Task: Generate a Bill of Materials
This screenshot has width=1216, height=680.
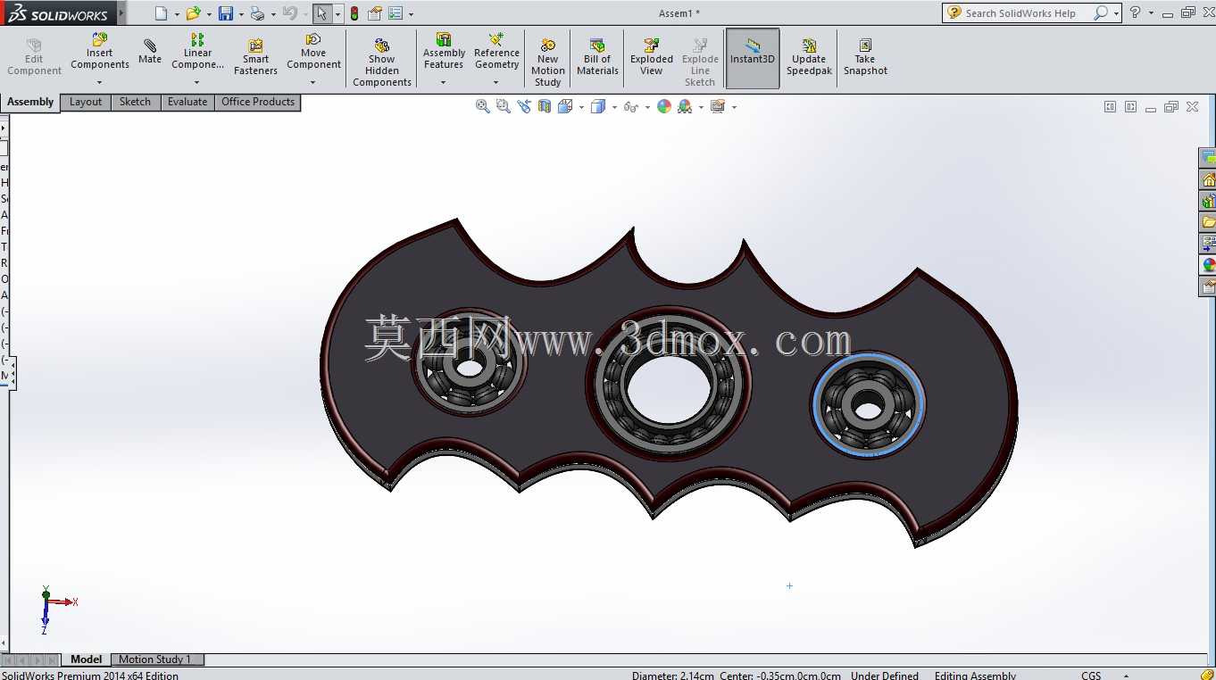Action: click(x=597, y=57)
